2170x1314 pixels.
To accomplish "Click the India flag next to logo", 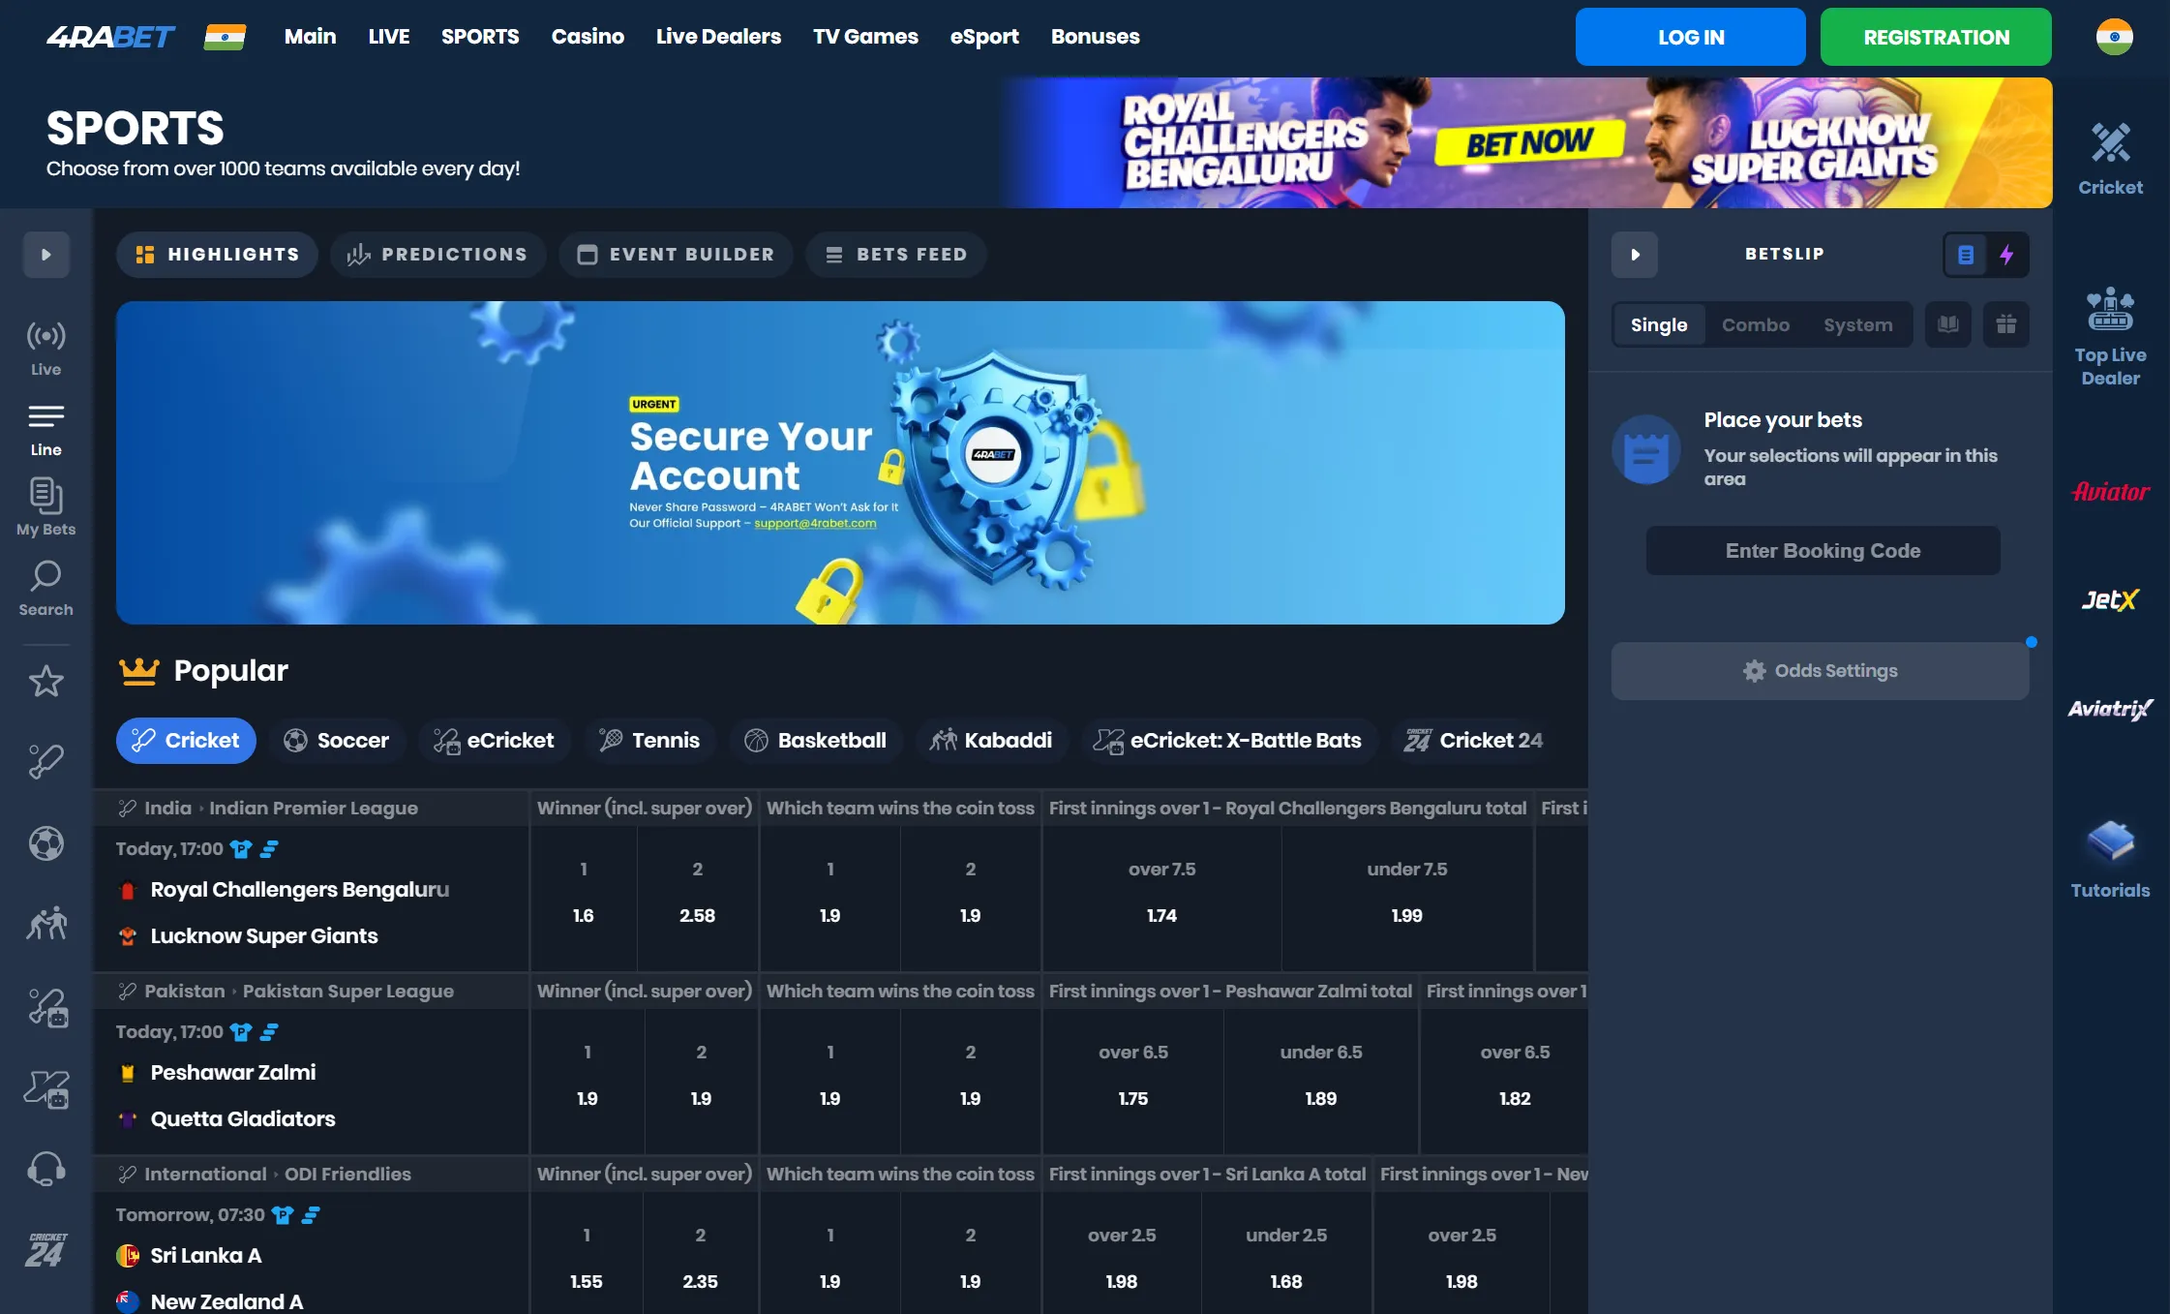I will click(225, 37).
